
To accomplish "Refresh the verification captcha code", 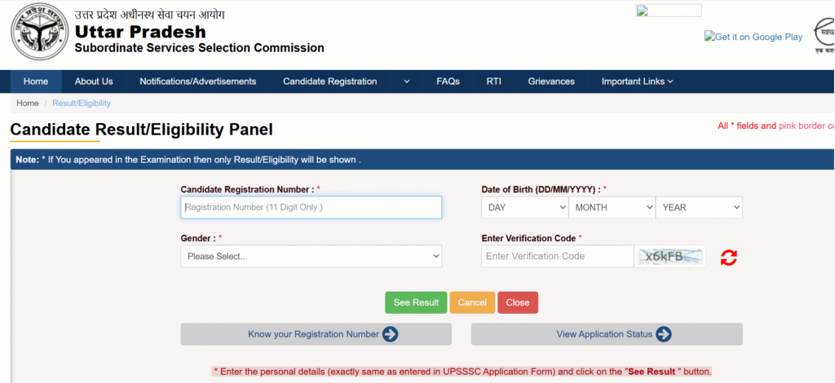I will coord(728,258).
